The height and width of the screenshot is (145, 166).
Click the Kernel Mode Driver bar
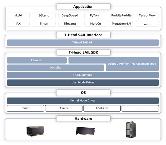coord(83,101)
